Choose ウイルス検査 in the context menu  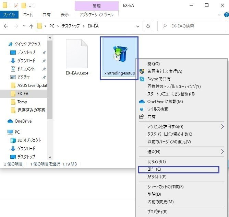pos(158,109)
